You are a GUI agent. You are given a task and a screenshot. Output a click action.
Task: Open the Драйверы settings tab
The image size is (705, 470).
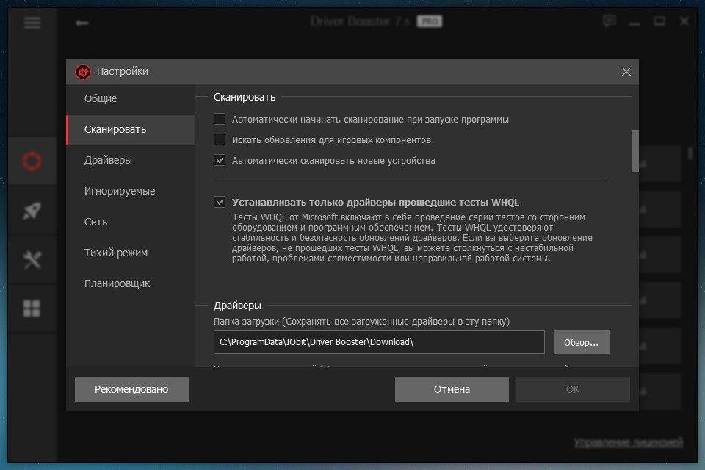(x=131, y=160)
